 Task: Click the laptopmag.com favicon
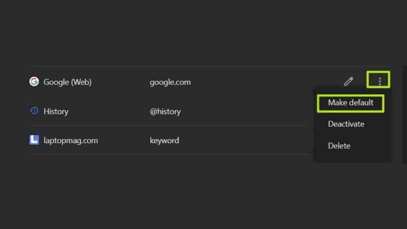point(34,140)
